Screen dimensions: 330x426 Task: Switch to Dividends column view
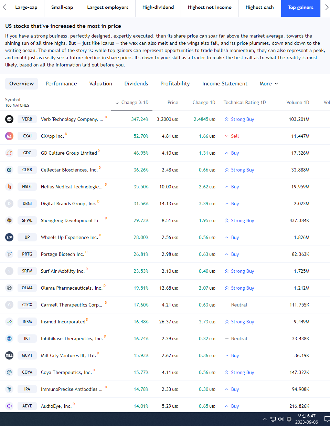(x=136, y=84)
